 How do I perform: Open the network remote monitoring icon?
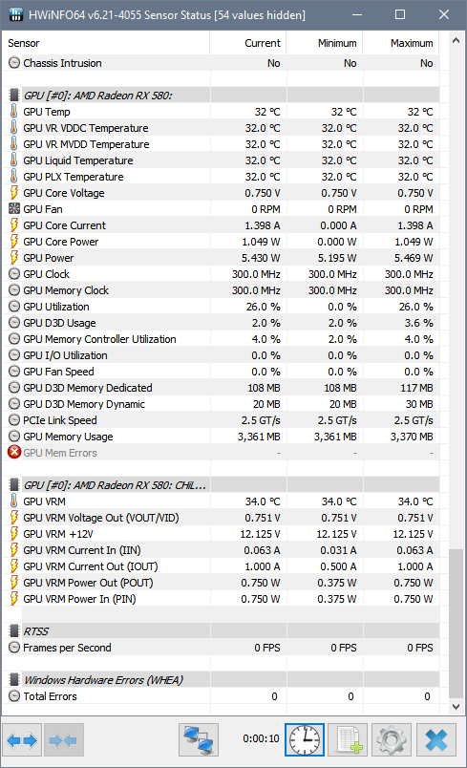point(199,739)
